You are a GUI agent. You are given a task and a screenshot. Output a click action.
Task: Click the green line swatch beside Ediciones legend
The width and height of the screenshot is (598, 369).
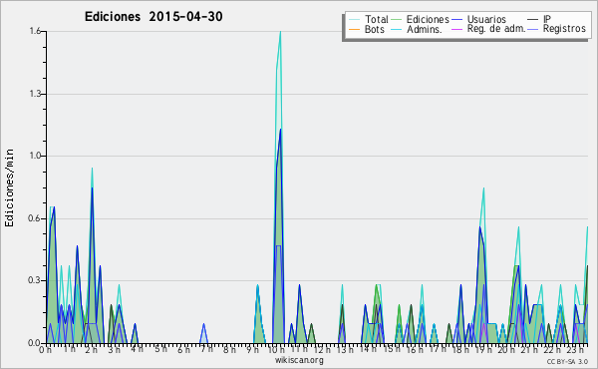pos(397,20)
